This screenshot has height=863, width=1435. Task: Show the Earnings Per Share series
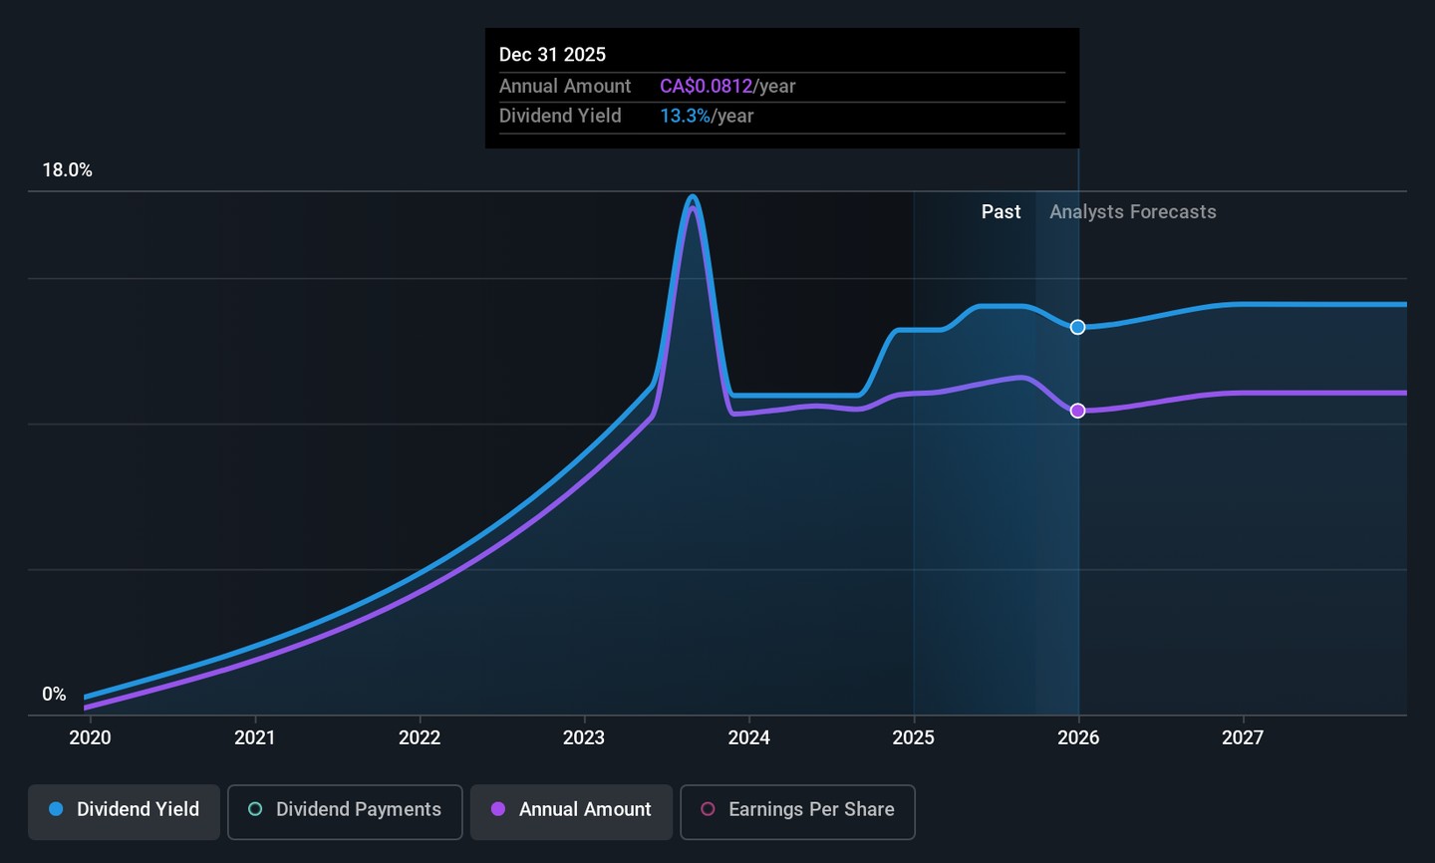[797, 810]
